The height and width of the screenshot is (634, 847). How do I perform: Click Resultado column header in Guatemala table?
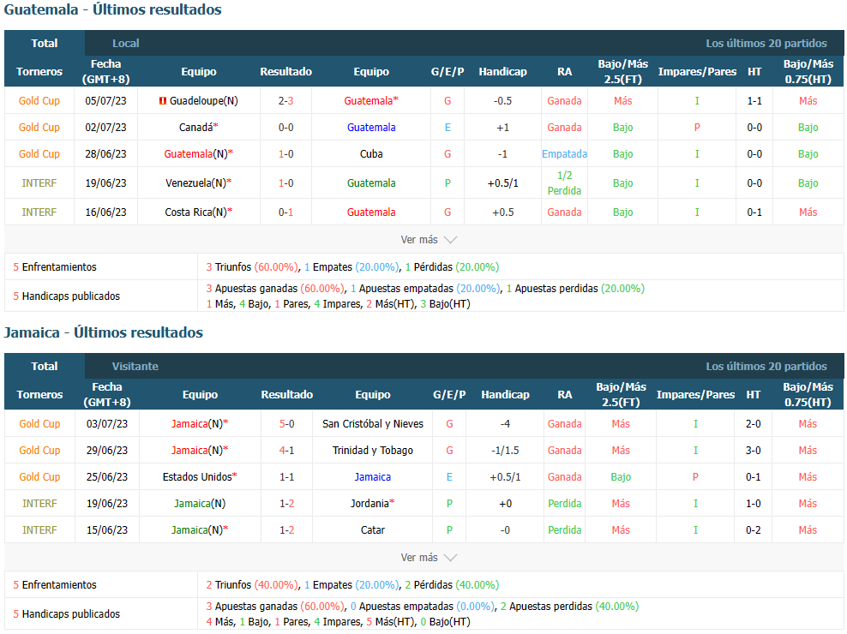(285, 71)
